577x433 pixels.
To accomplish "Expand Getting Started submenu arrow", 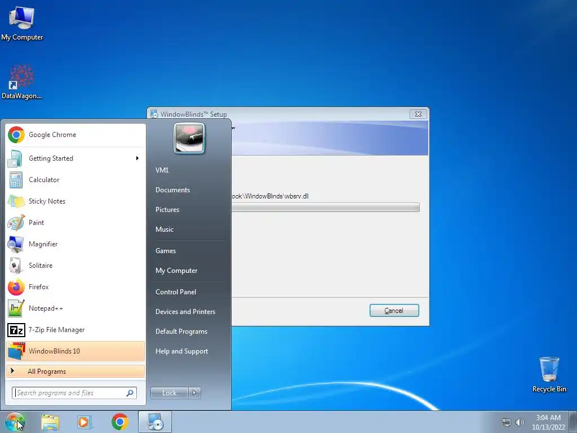I will [x=137, y=158].
